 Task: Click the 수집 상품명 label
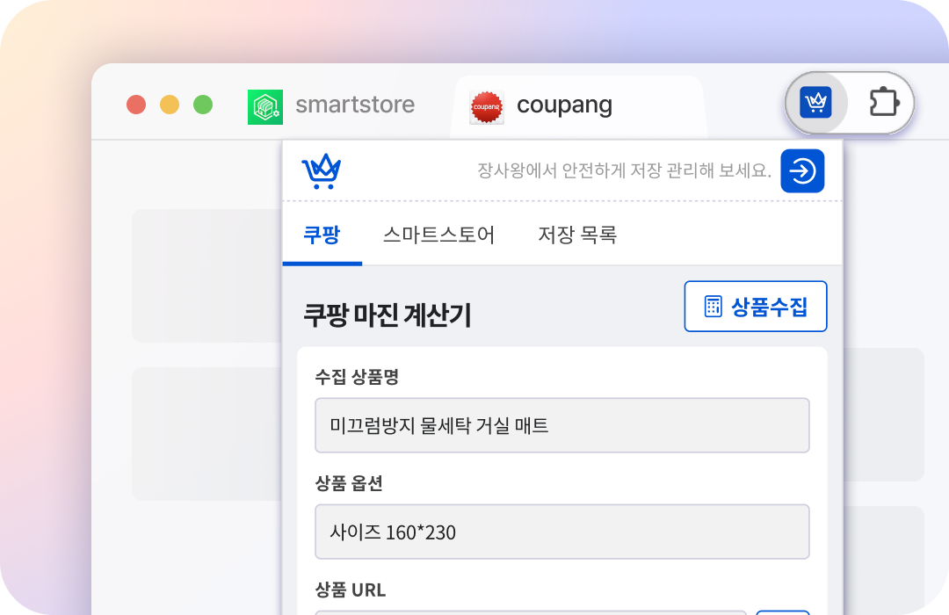[x=357, y=377]
